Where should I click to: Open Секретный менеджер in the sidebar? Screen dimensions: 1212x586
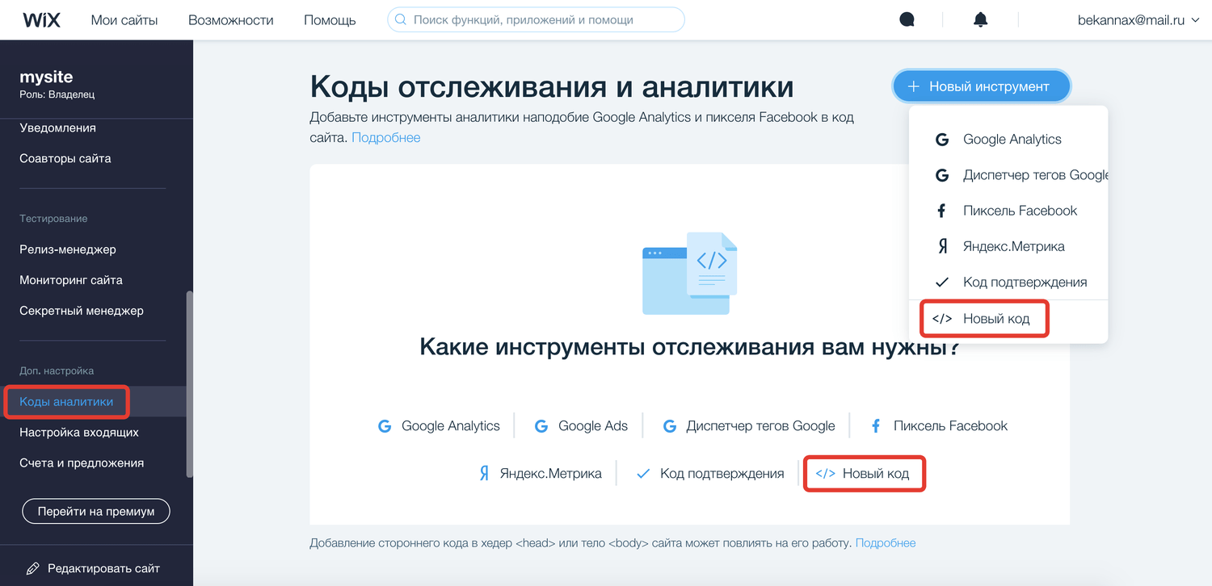tap(82, 311)
